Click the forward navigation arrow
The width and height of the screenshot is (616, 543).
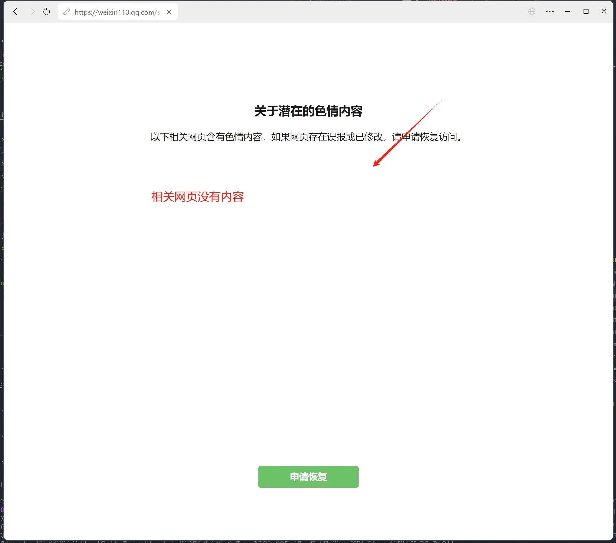tap(32, 12)
